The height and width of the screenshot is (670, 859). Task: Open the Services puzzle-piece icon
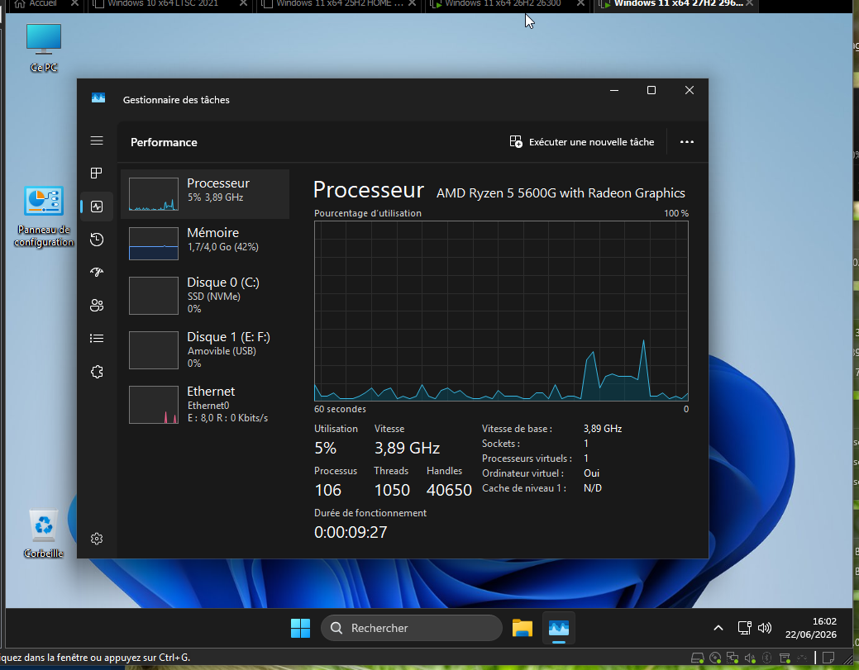point(97,372)
